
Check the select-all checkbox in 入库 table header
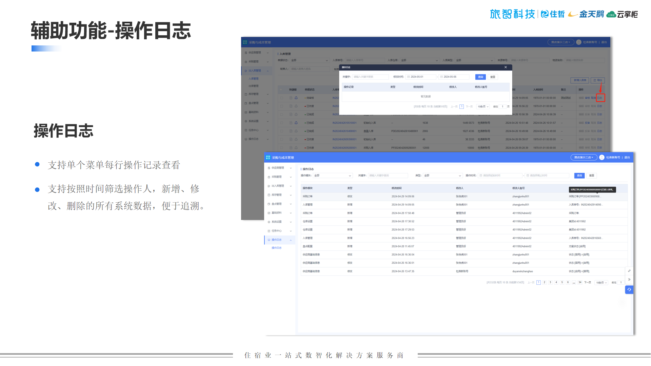[x=281, y=90]
